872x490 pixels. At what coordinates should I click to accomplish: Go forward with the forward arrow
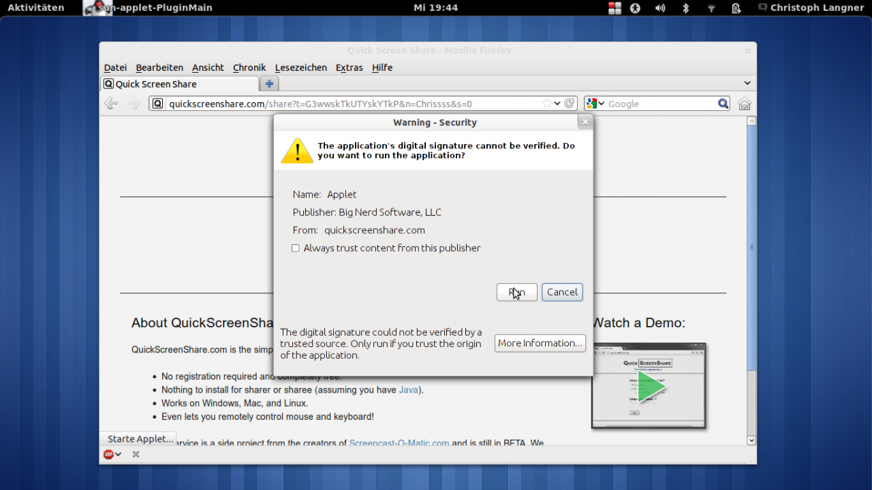[x=134, y=103]
